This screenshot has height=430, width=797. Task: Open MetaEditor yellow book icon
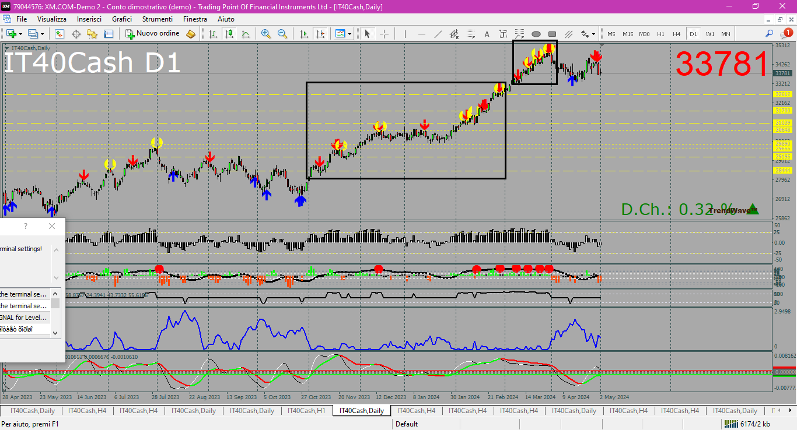tap(191, 34)
